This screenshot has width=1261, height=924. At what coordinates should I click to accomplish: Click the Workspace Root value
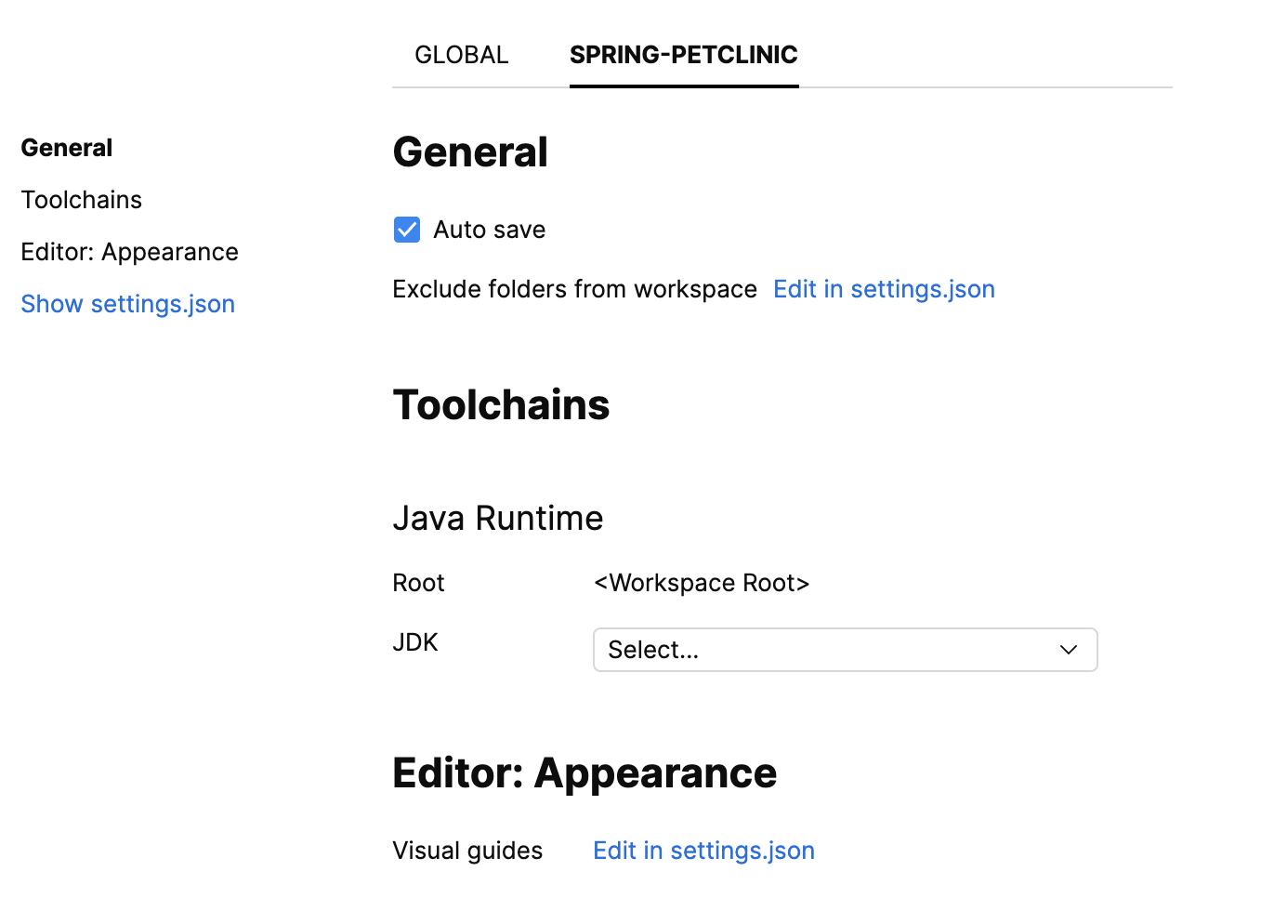click(702, 583)
